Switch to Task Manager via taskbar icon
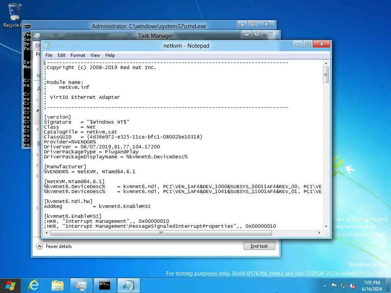 [81, 285]
